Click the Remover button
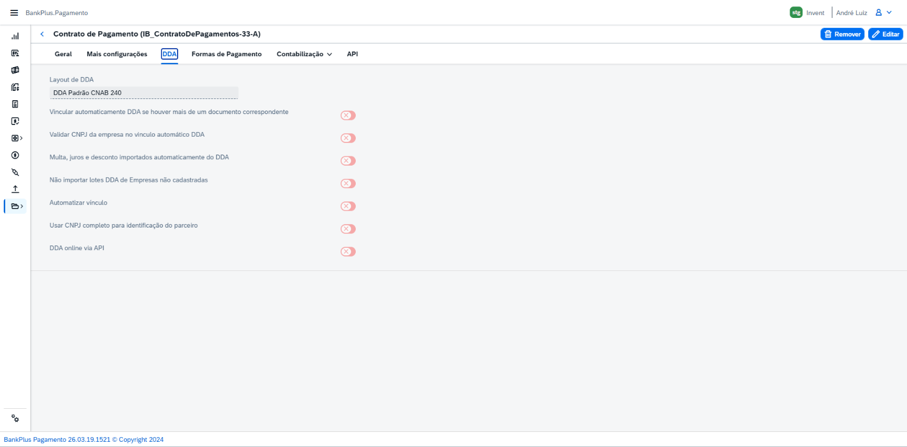This screenshot has height=447, width=907. click(x=842, y=34)
